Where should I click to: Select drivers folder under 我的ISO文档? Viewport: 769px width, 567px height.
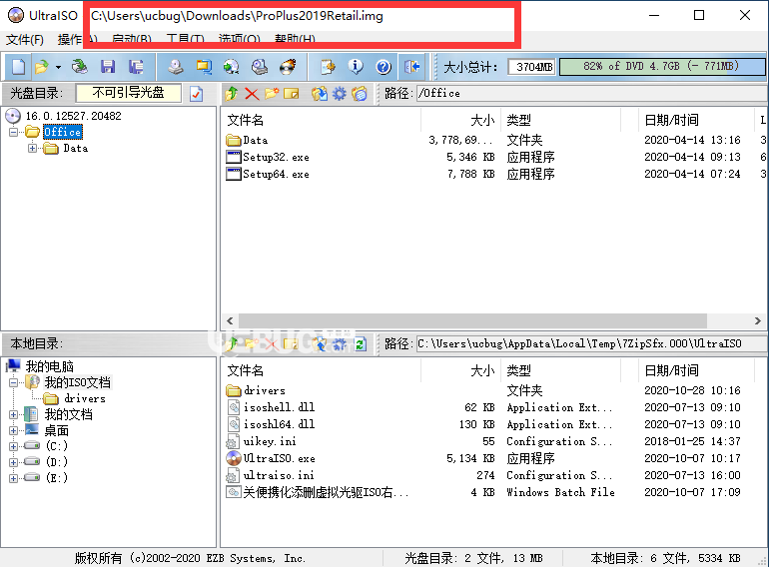tap(84, 398)
